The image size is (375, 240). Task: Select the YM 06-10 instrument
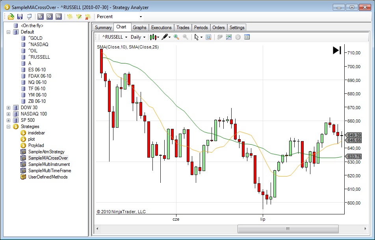pyautogui.click(x=37, y=95)
